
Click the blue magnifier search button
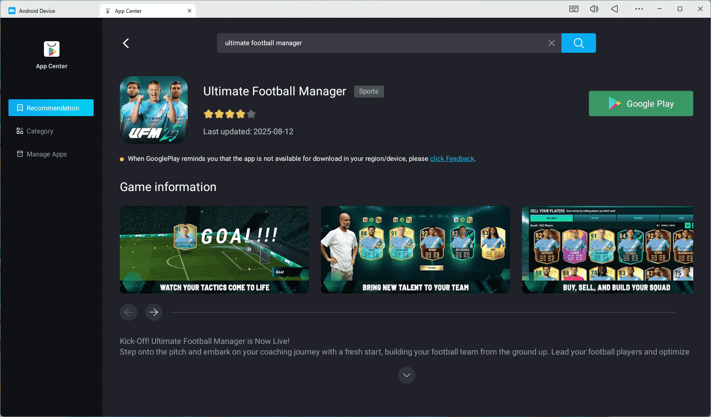[579, 43]
